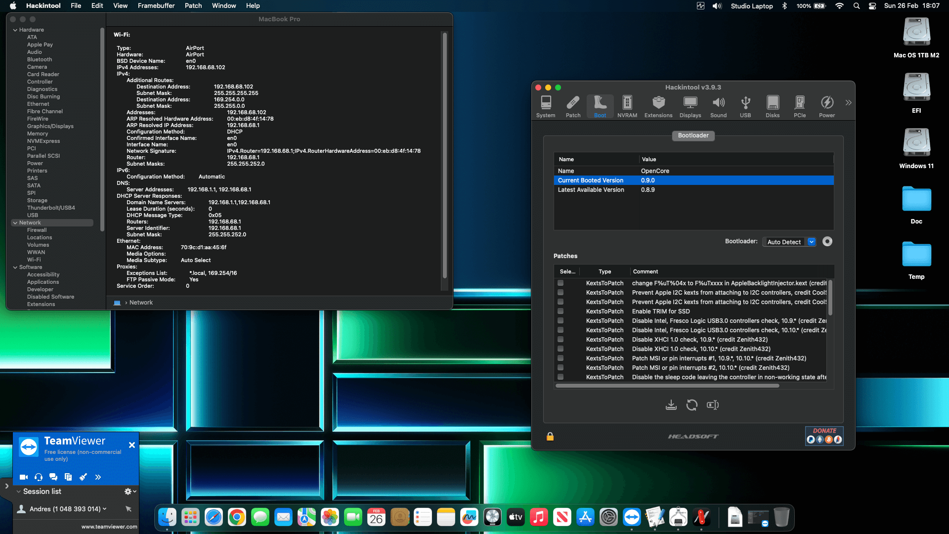Collapse the TeamViewer Session list
Screen dimensions: 949x534
coord(18,491)
